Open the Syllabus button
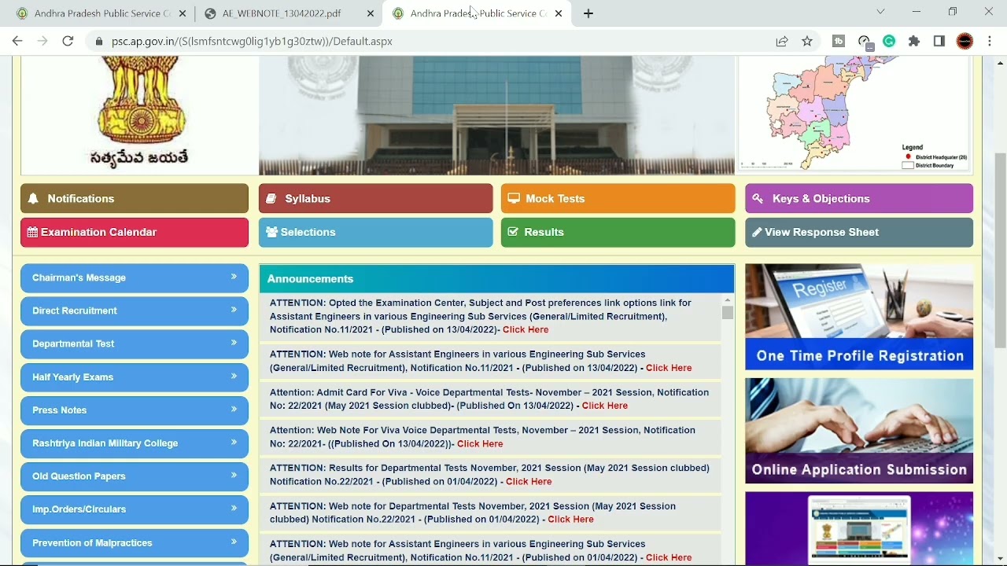Image resolution: width=1007 pixels, height=566 pixels. [x=376, y=199]
